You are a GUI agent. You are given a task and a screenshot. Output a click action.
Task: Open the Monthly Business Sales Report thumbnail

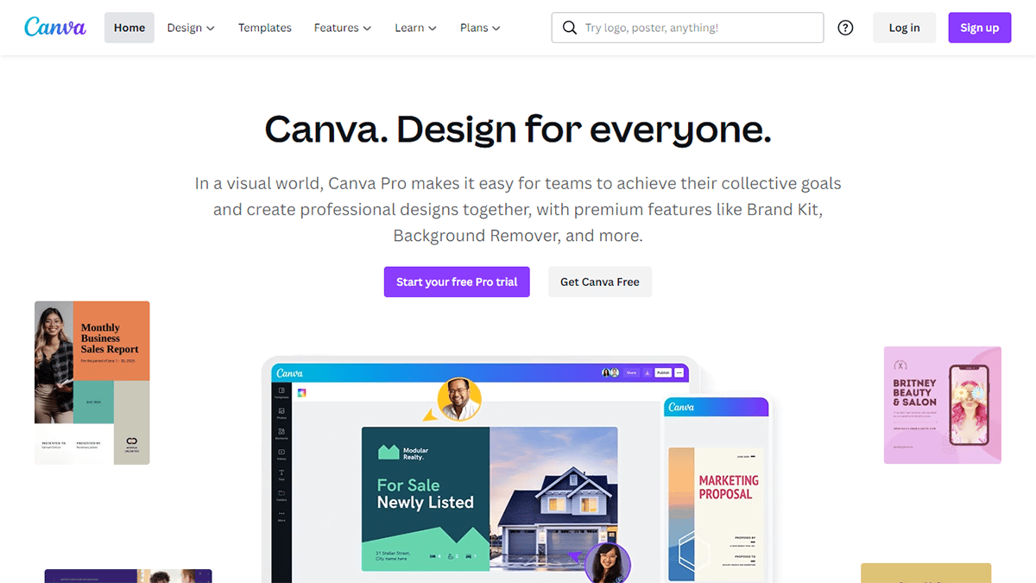(92, 383)
